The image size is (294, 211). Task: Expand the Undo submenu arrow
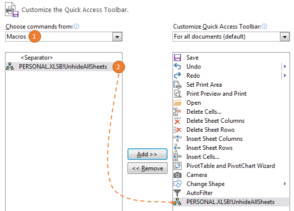point(285,66)
